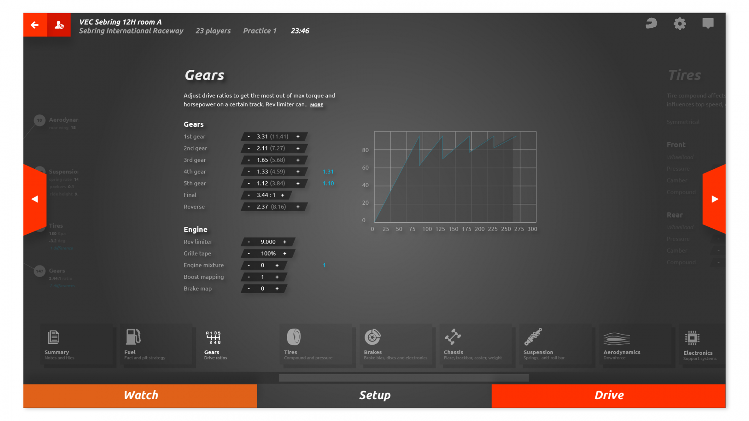
Task: Click the Watch button at bottom left
Action: tap(141, 395)
